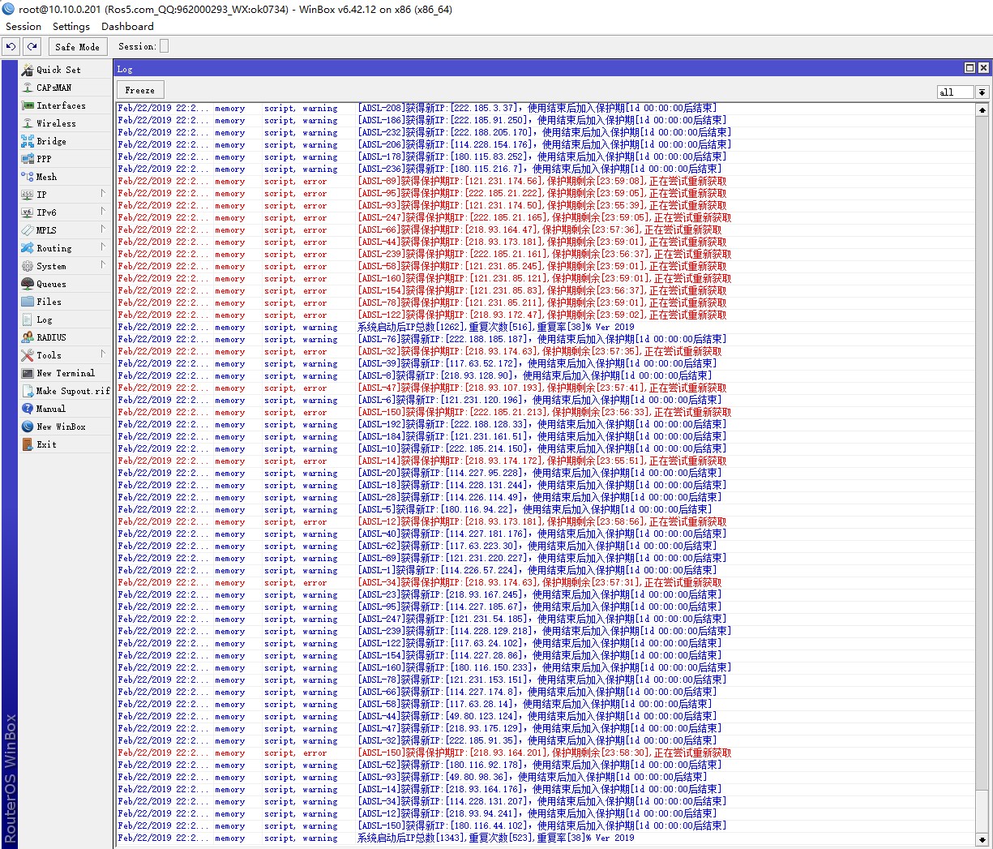The width and height of the screenshot is (993, 849).
Task: Select warning log row for ADSL-192
Action: tap(546, 424)
